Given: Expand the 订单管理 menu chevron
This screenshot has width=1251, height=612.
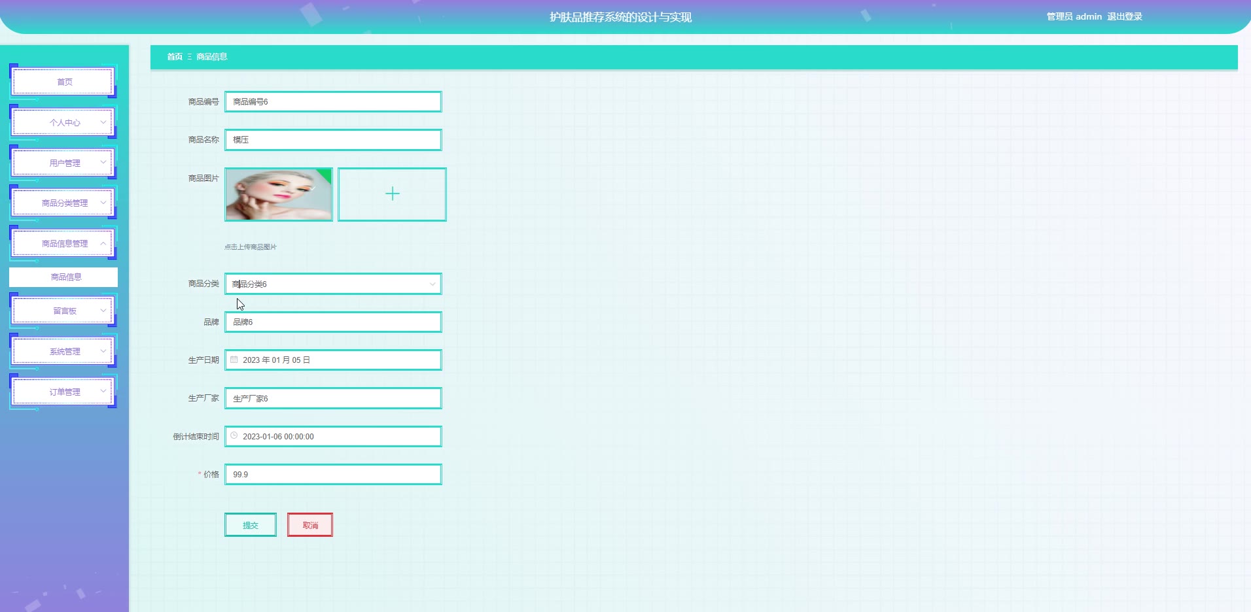Looking at the screenshot, I should (103, 392).
